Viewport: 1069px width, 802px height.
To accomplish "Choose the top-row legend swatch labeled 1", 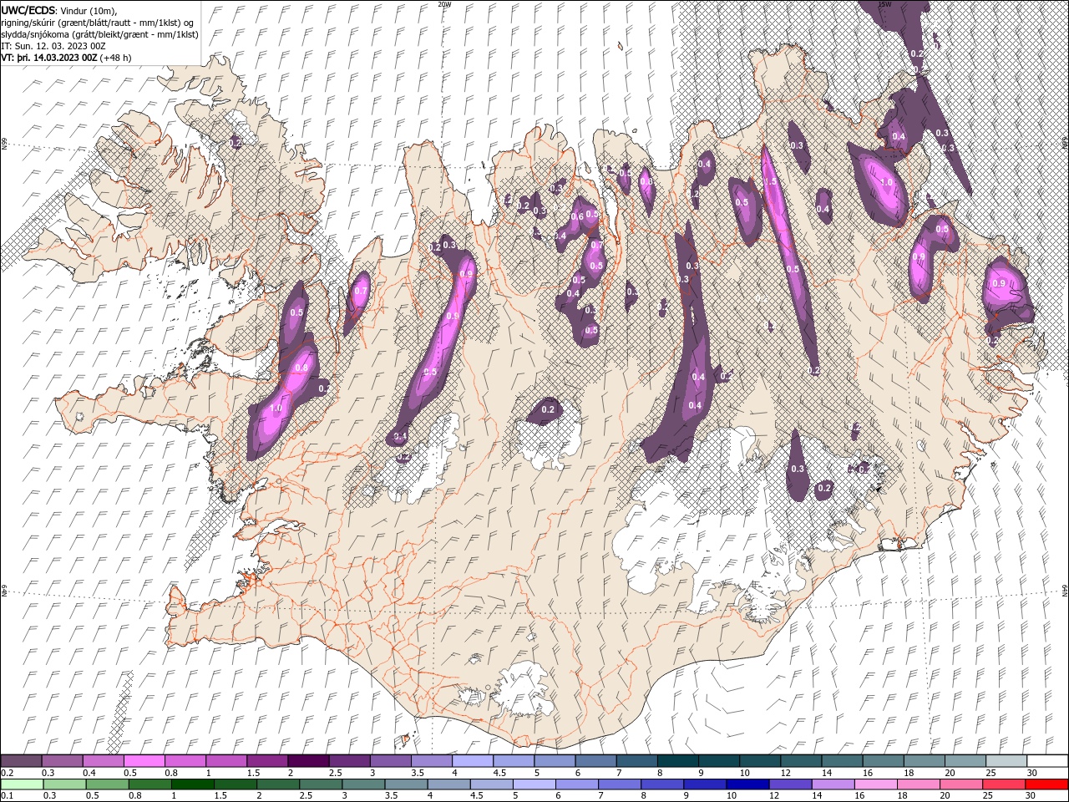I will click(226, 761).
